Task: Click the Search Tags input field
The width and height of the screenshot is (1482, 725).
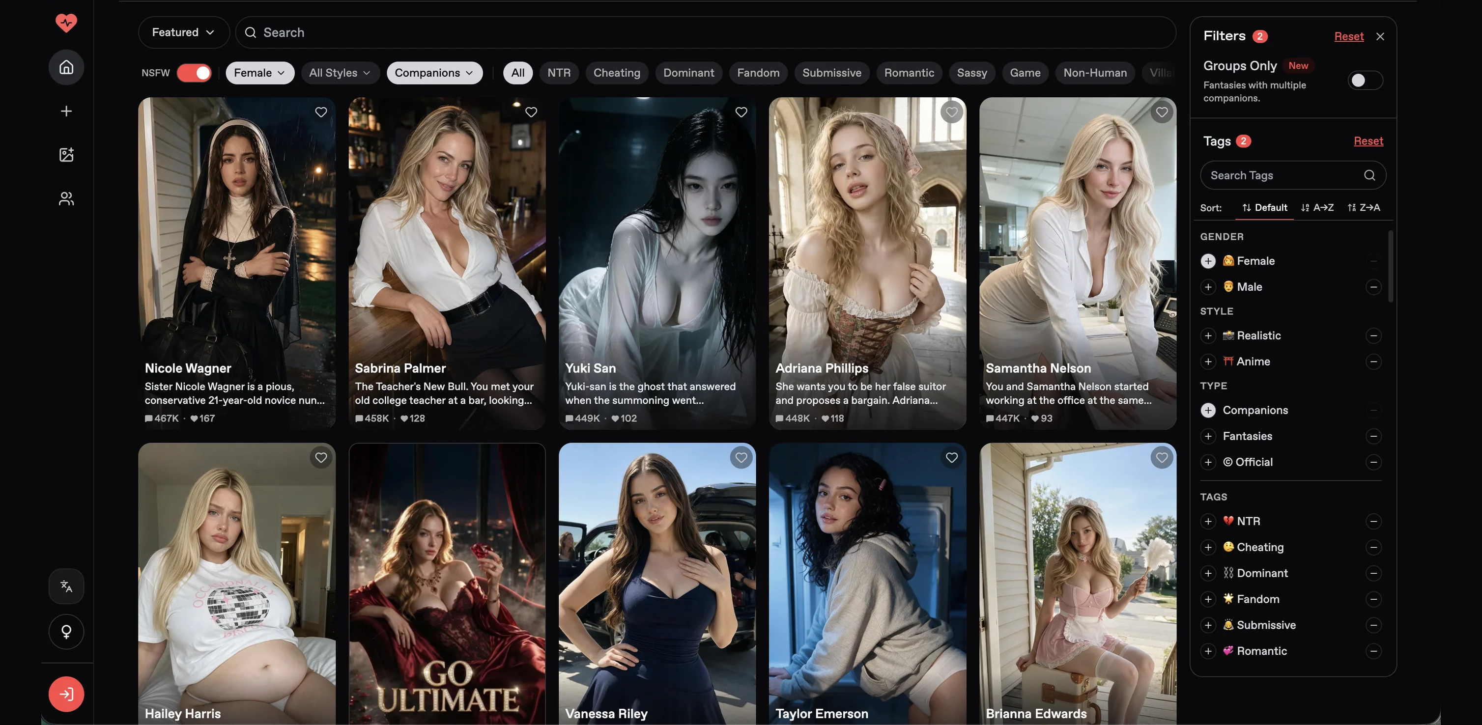Action: tap(1293, 175)
